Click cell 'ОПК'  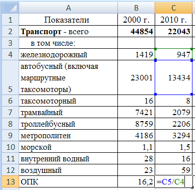tap(68, 181)
